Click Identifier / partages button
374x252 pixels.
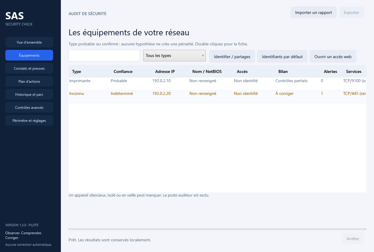tap(232, 56)
